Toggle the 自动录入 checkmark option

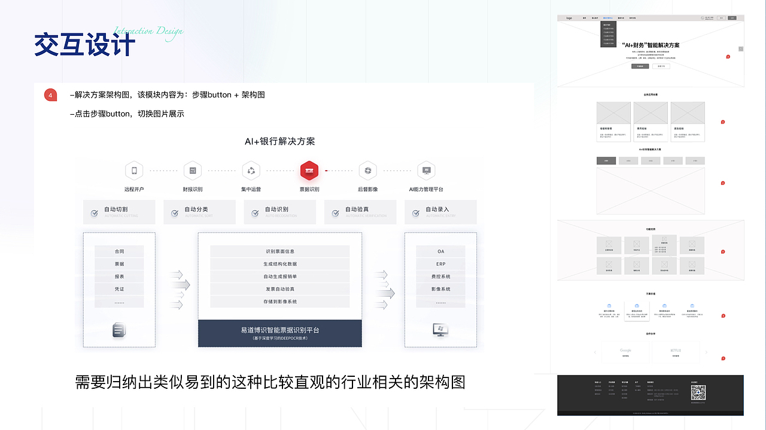point(414,212)
